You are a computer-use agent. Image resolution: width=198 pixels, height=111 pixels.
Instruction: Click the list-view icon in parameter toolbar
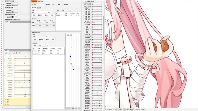pos(16,53)
